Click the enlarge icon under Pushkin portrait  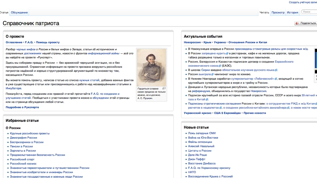point(164,88)
